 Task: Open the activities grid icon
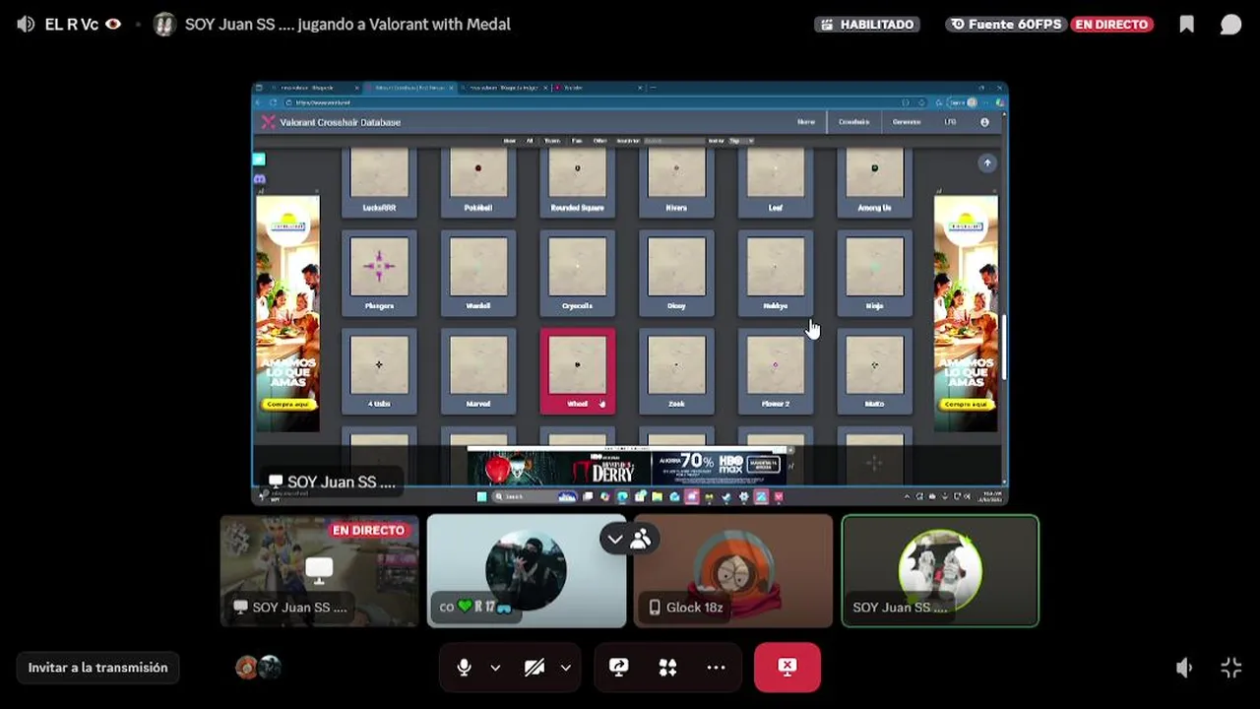point(667,668)
